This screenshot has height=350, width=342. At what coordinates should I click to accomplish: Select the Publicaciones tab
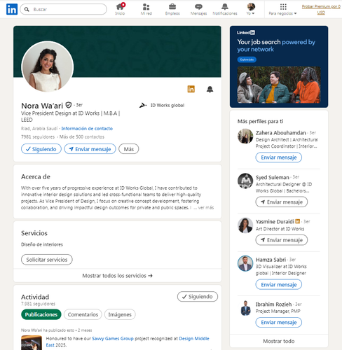pyautogui.click(x=41, y=314)
